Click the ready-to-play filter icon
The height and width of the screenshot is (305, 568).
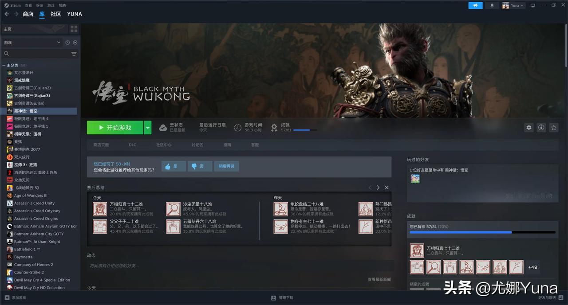[x=75, y=43]
